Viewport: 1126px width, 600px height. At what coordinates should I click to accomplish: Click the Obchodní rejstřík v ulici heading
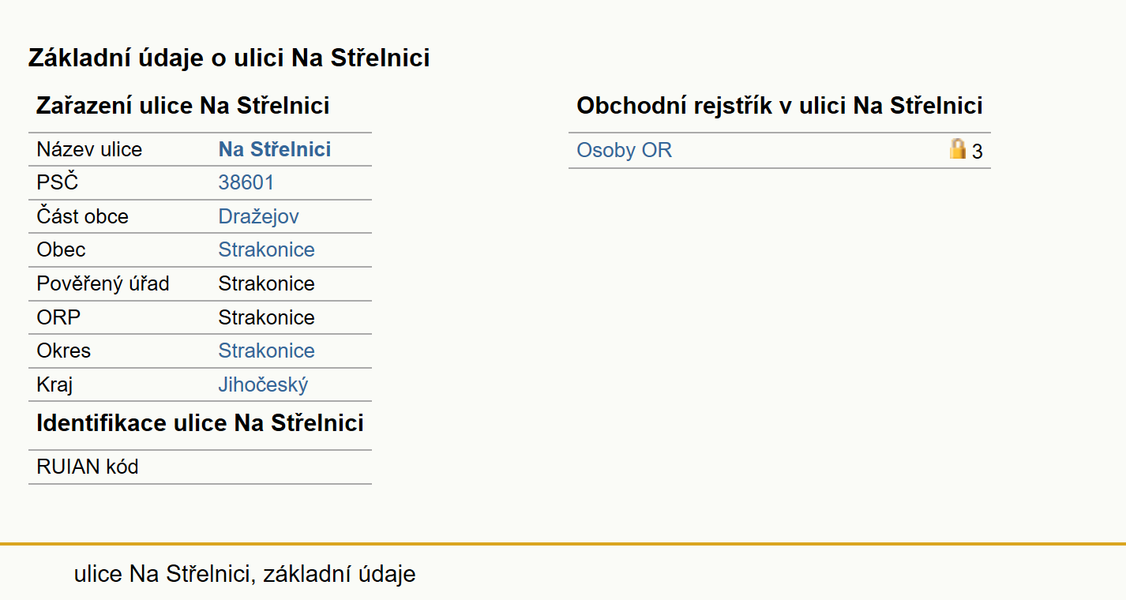pos(779,106)
